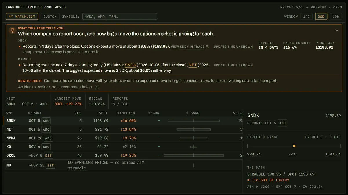
Task: Click the EST badge in the MU row
Action: tap(50, 166)
